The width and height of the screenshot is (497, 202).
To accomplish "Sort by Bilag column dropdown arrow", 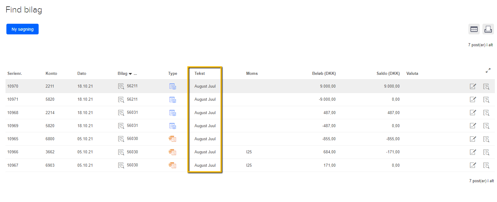I will 130,74.
